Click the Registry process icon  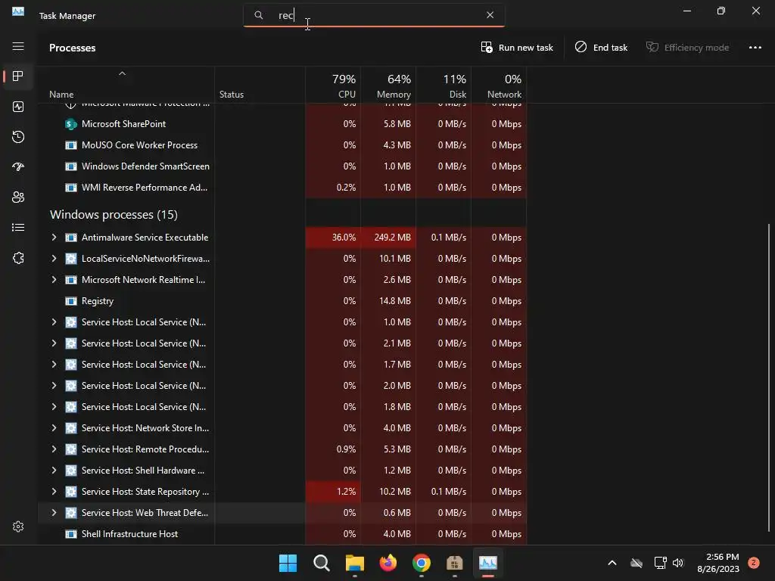(x=70, y=301)
